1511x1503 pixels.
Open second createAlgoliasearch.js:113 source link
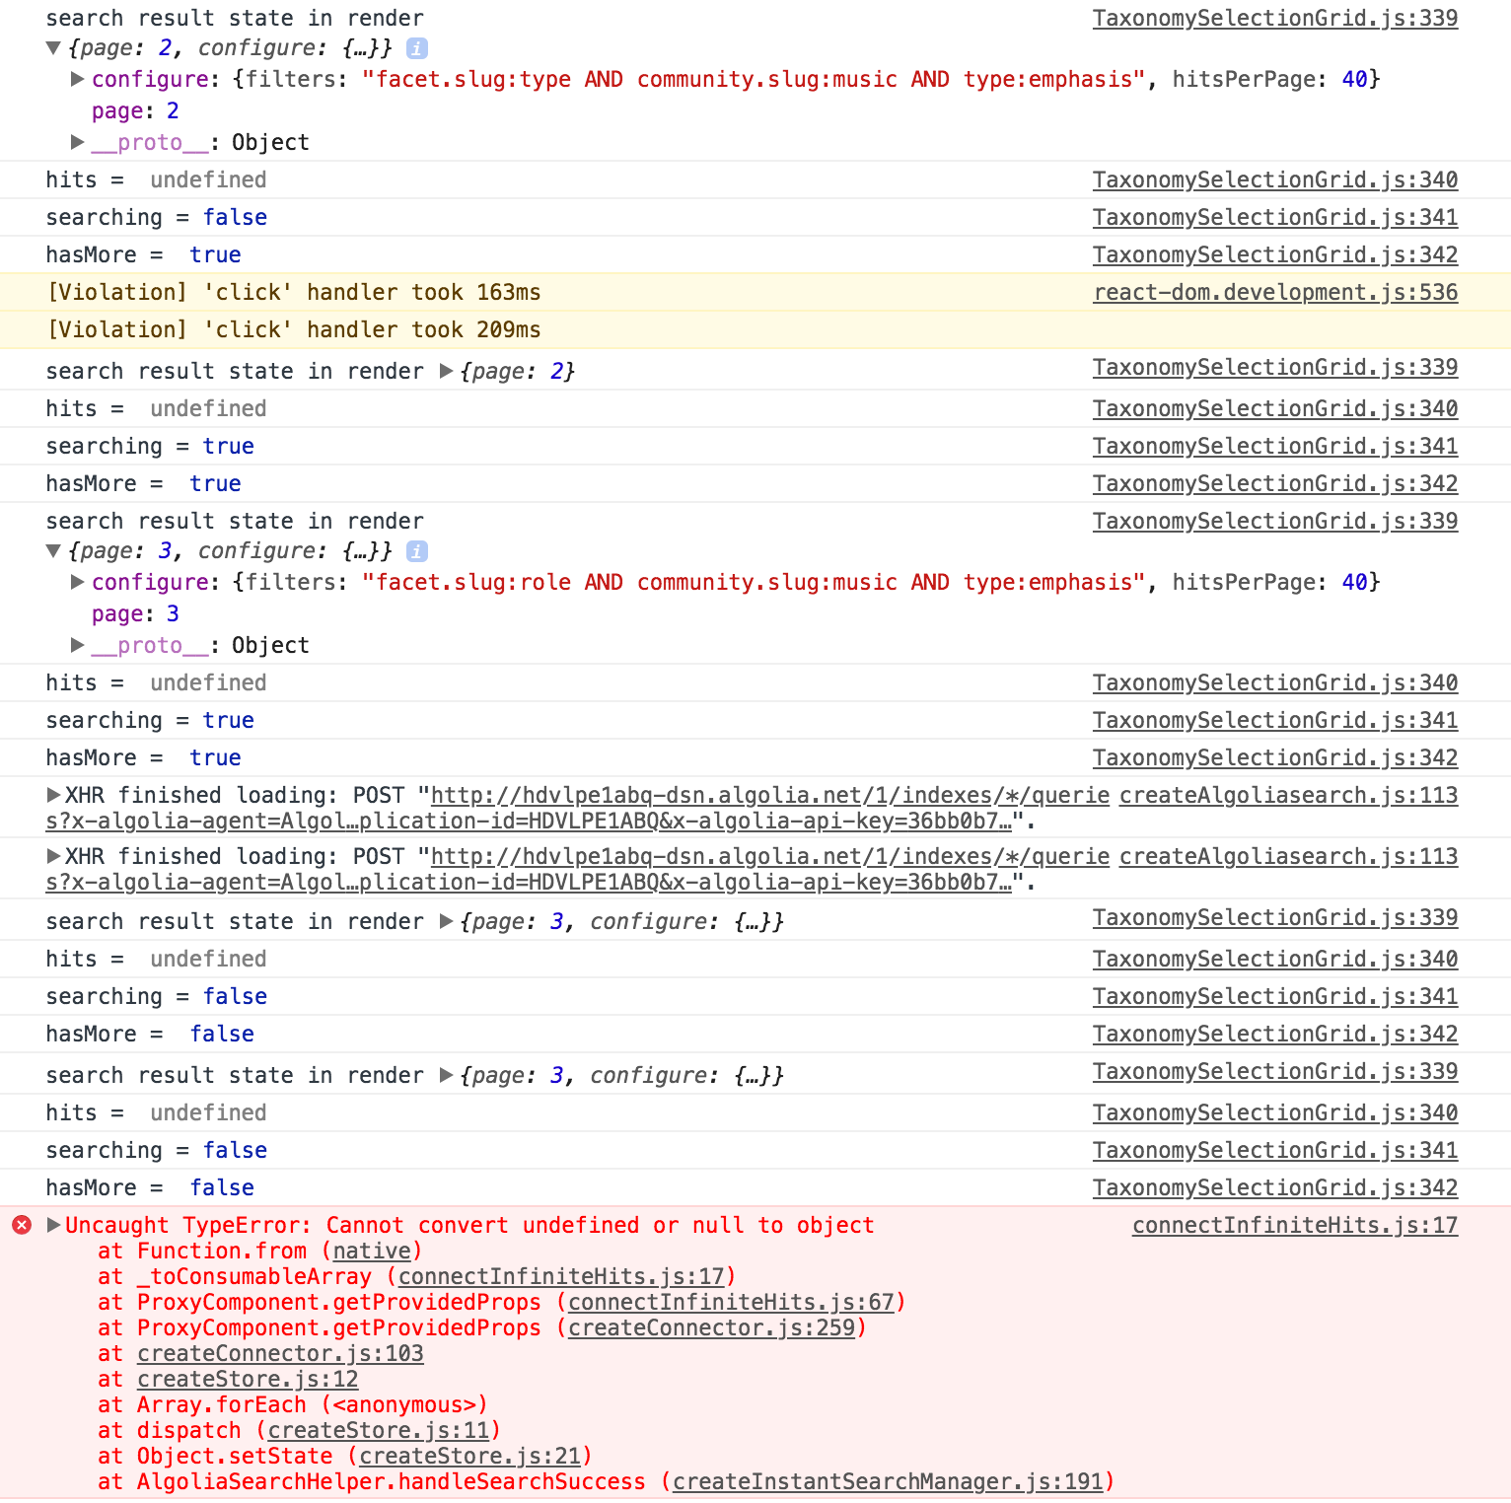coord(1288,856)
